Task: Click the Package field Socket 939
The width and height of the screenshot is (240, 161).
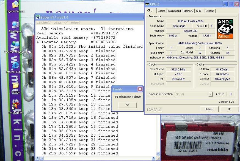Action: coord(191,31)
